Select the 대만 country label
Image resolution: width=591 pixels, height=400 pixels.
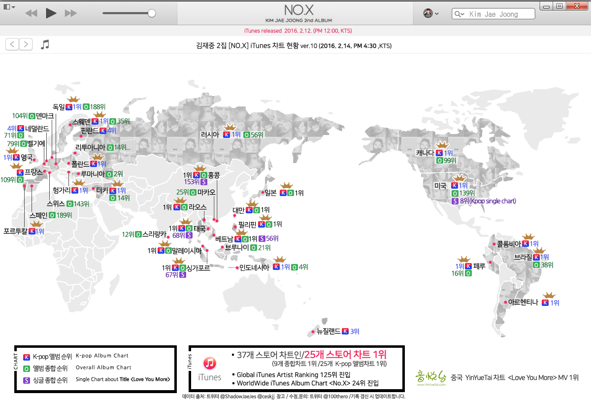[239, 210]
